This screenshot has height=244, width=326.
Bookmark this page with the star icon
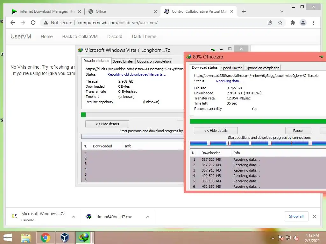coord(280,23)
